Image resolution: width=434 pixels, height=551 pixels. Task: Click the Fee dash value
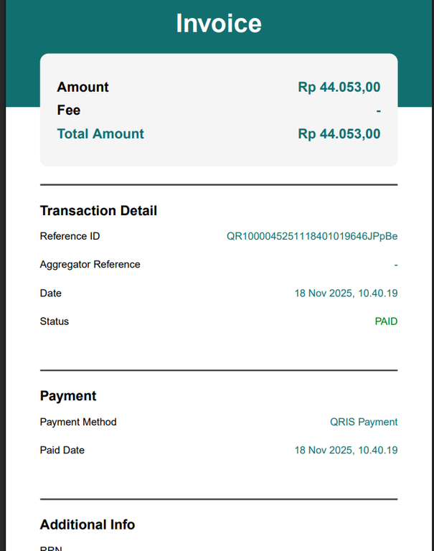tap(379, 110)
